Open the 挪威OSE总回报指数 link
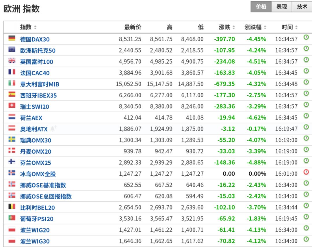 (x=46, y=196)
